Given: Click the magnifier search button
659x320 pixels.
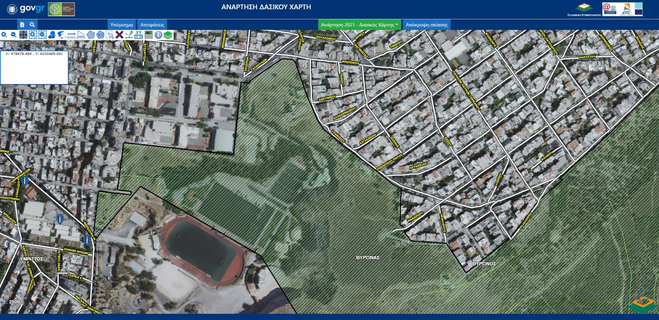Looking at the screenshot, I should pyautogui.click(x=32, y=25).
